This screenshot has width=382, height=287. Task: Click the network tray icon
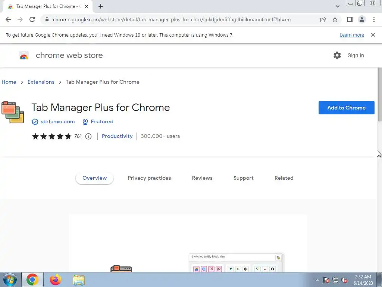point(335,280)
